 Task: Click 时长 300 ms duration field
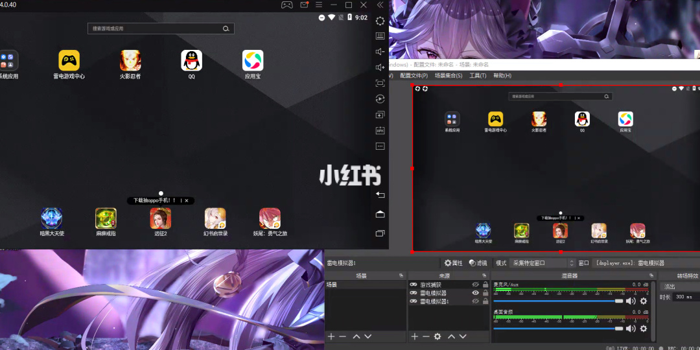tap(686, 297)
